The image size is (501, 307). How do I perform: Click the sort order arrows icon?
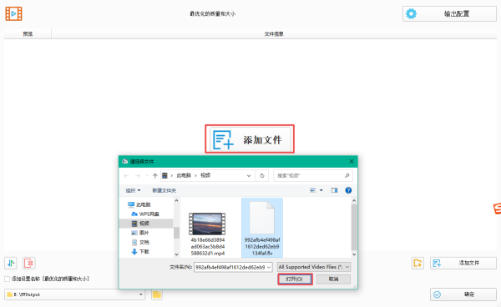point(11,263)
